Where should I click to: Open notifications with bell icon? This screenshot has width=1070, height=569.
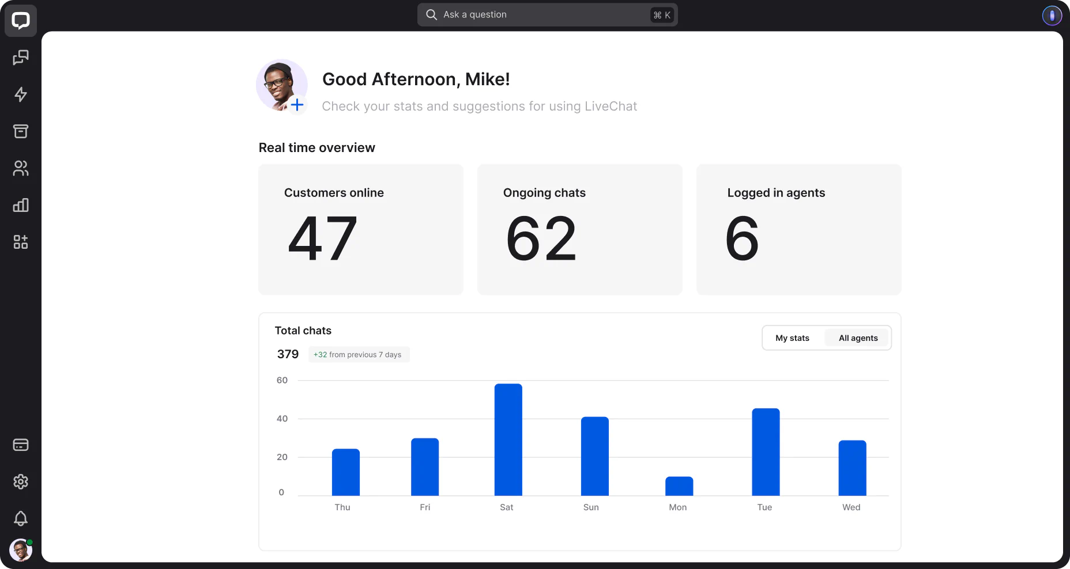tap(21, 519)
